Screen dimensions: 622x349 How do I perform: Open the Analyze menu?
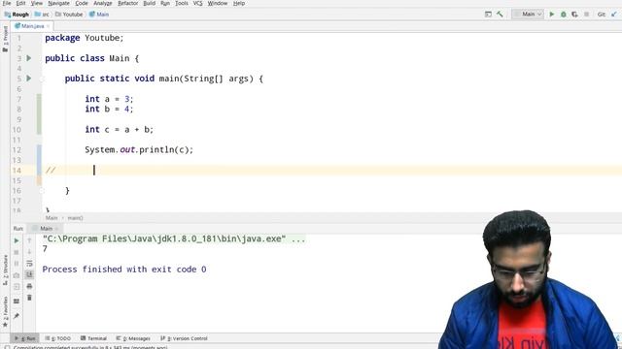(103, 3)
